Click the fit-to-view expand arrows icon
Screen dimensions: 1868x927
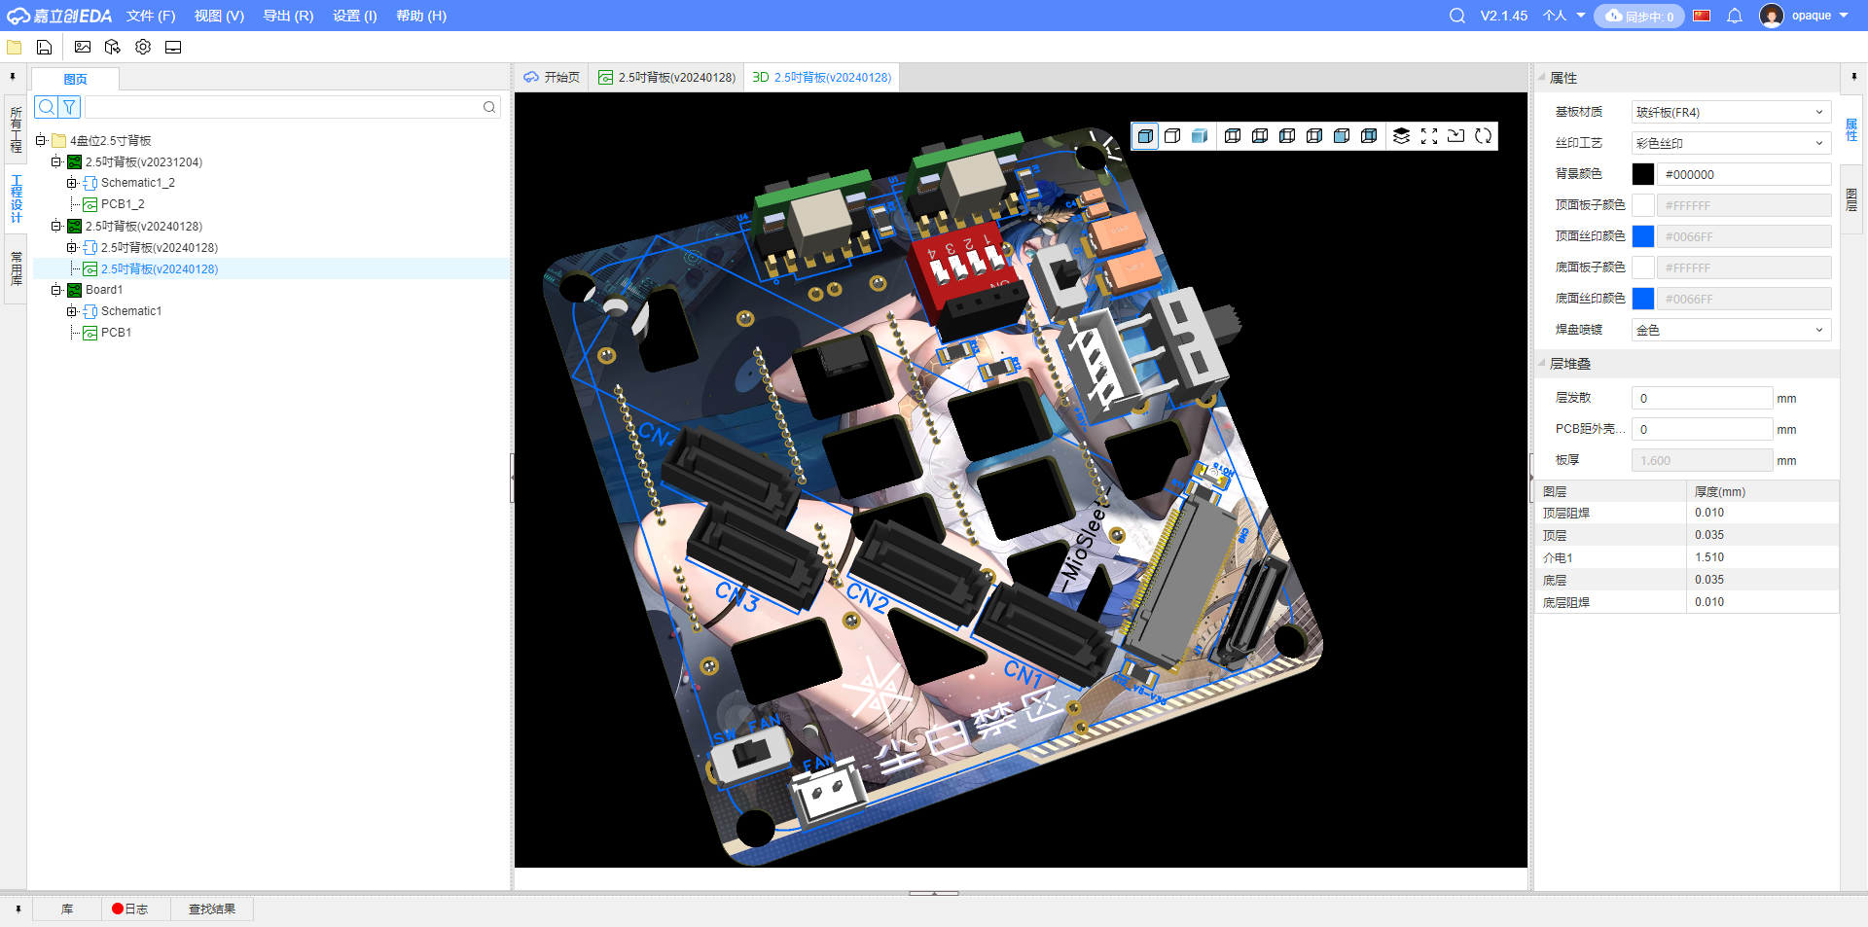[x=1428, y=136]
